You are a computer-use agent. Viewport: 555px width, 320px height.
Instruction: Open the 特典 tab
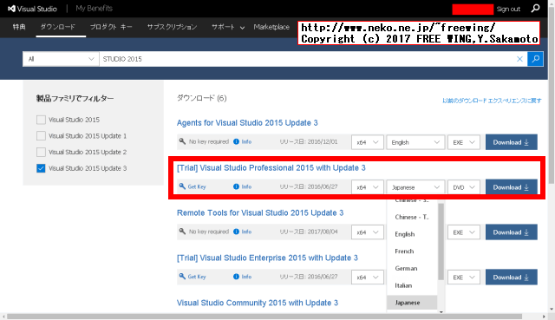(19, 27)
